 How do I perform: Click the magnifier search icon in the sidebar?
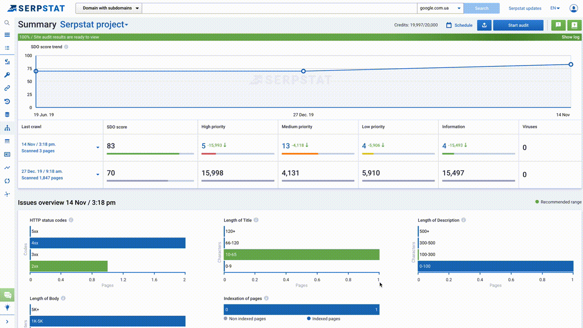(7, 23)
